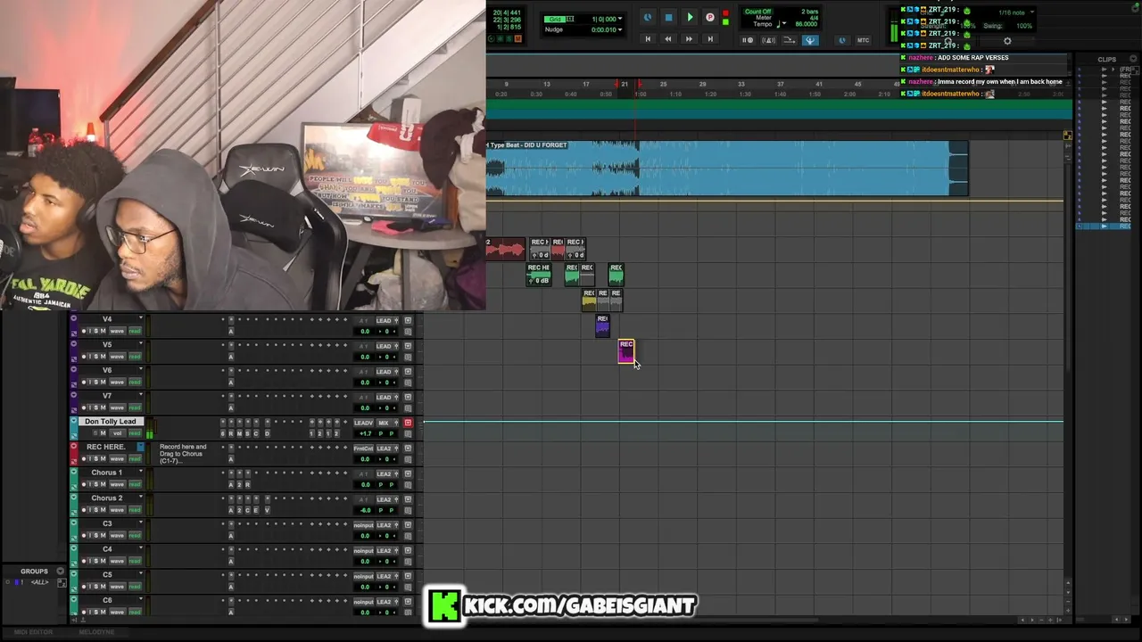Open the V7 track name dropdown arrow
Image resolution: width=1142 pixels, height=642 pixels.
pos(141,395)
